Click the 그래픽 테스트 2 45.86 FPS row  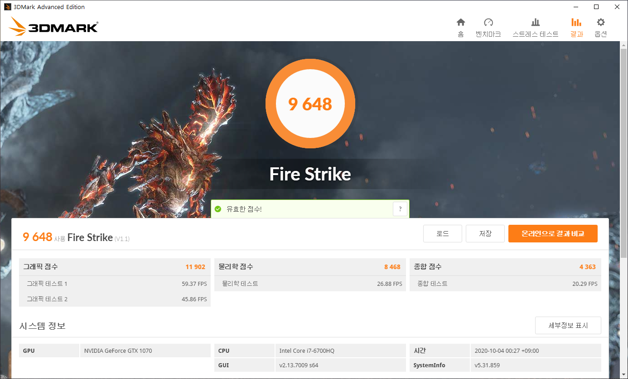tap(115, 299)
